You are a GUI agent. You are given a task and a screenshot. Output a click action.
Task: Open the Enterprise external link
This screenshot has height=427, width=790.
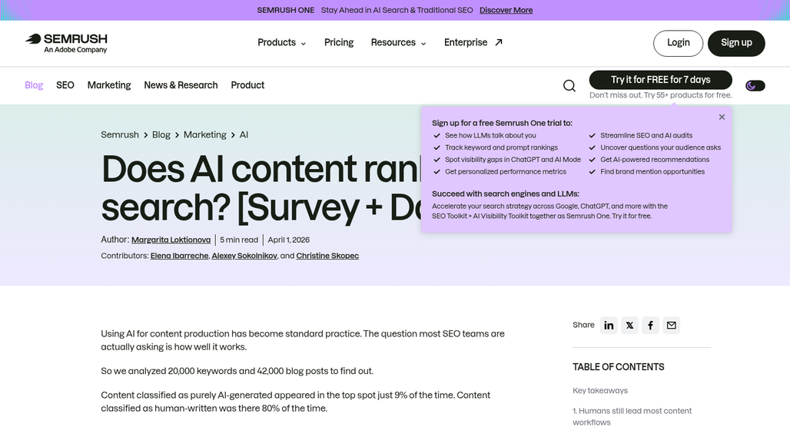(473, 43)
